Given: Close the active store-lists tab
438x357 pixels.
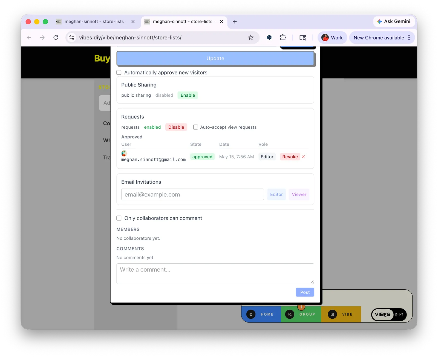Looking at the screenshot, I should coord(221,22).
